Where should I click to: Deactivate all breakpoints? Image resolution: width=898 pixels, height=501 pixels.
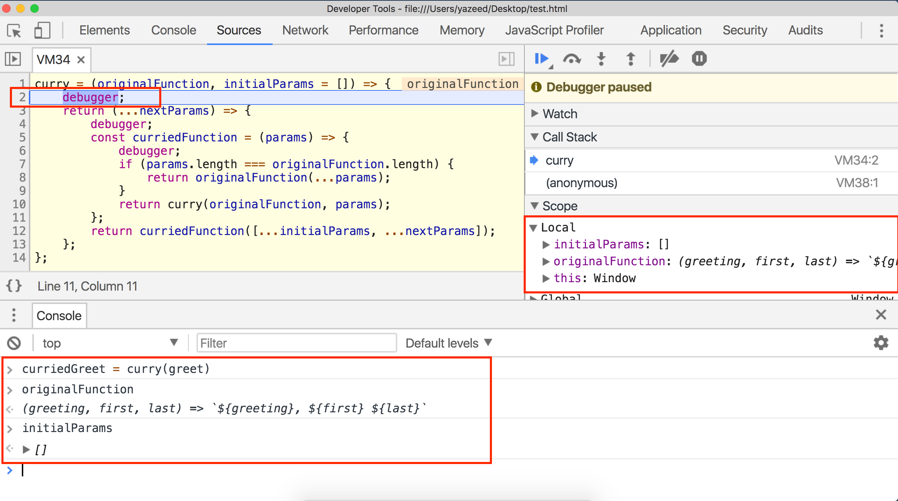(x=668, y=59)
